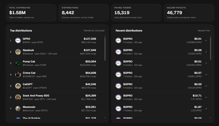Open the CatGPT token name
Viewport: 219px width, 126px height.
pyautogui.click(x=28, y=84)
